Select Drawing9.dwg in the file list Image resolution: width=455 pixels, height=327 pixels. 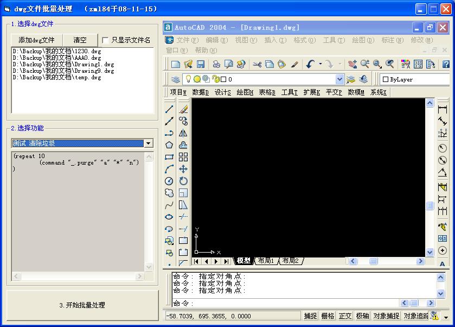click(63, 71)
